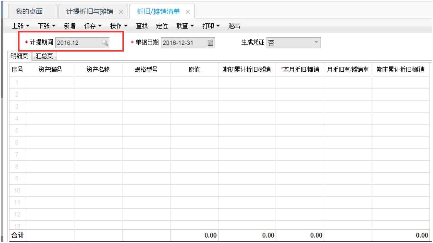Screen dimensions: 433x243
Task: Switch to the 我的桌面 tab
Action: pos(29,11)
